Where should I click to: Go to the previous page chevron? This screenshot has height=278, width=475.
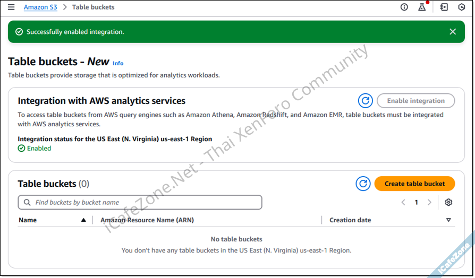click(x=403, y=202)
